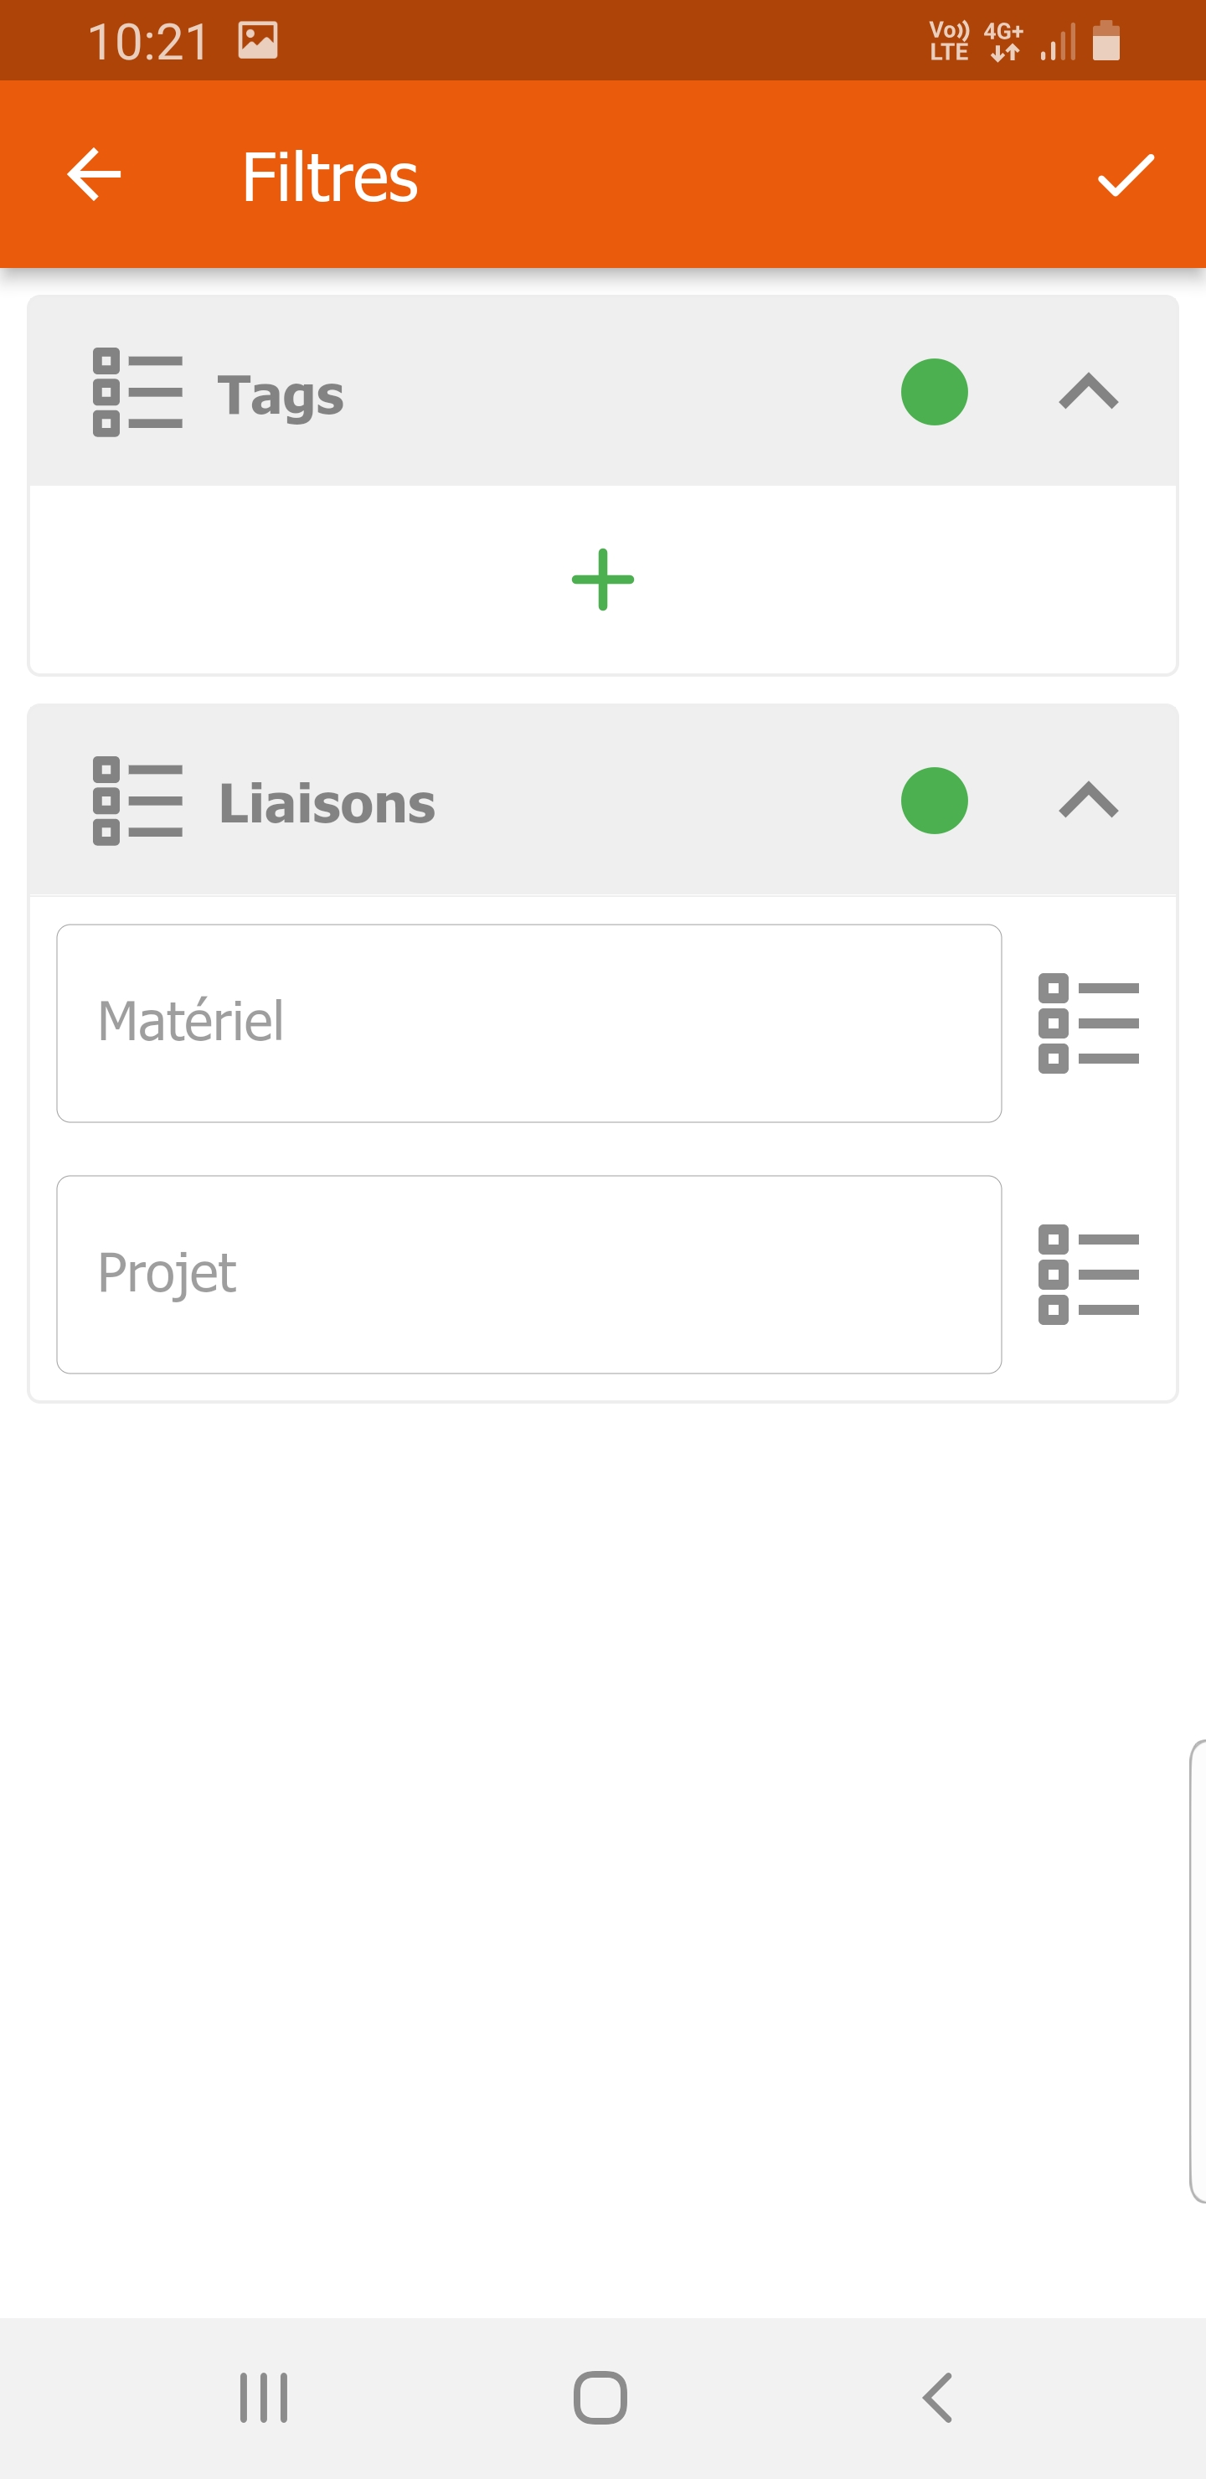Image resolution: width=1206 pixels, height=2479 pixels.
Task: Tap the Tags section title
Action: pos(280,394)
